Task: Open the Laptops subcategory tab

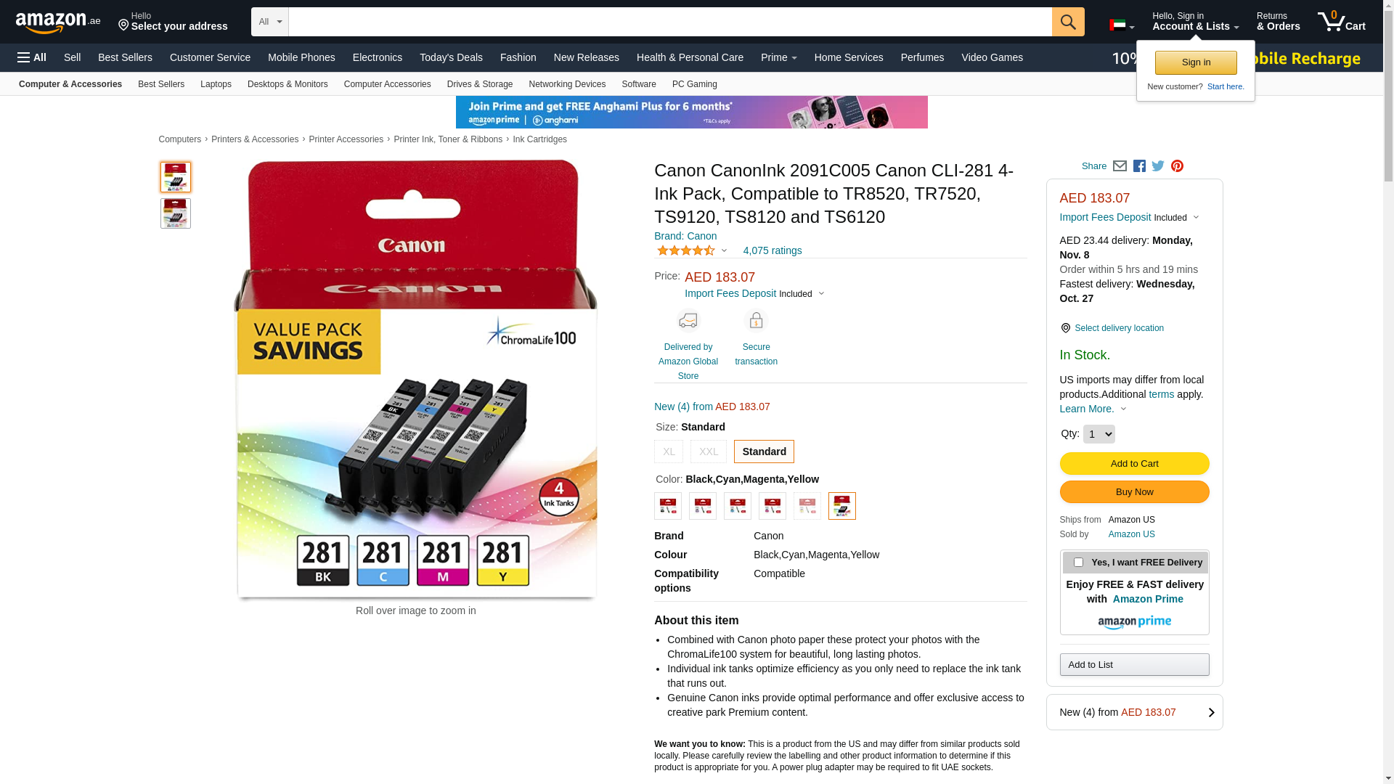Action: tap(216, 84)
